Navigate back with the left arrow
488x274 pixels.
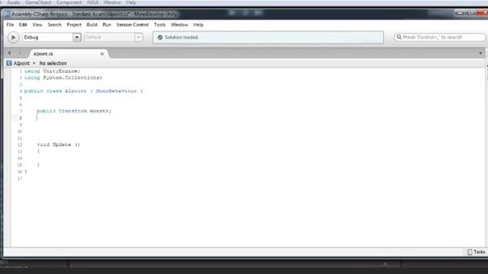point(9,53)
